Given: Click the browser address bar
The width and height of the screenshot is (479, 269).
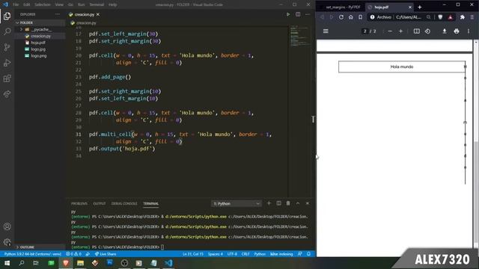Looking at the screenshot, I should 400,17.
